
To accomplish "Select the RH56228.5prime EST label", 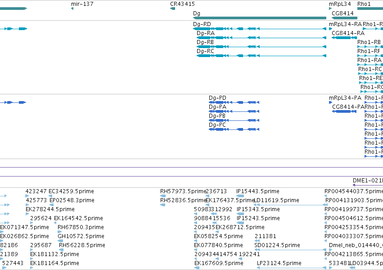I will pyautogui.click(x=82, y=245).
